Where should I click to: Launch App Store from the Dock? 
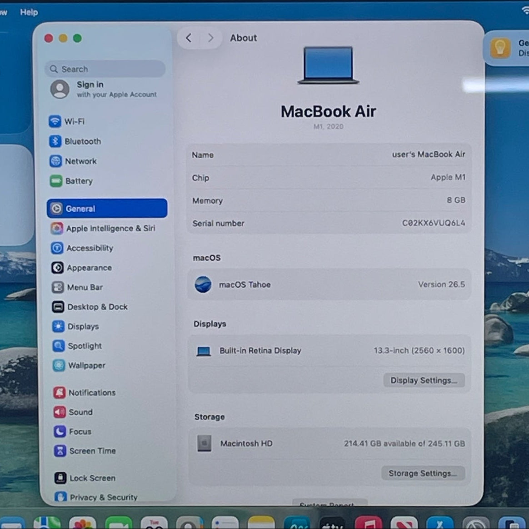tap(440, 522)
